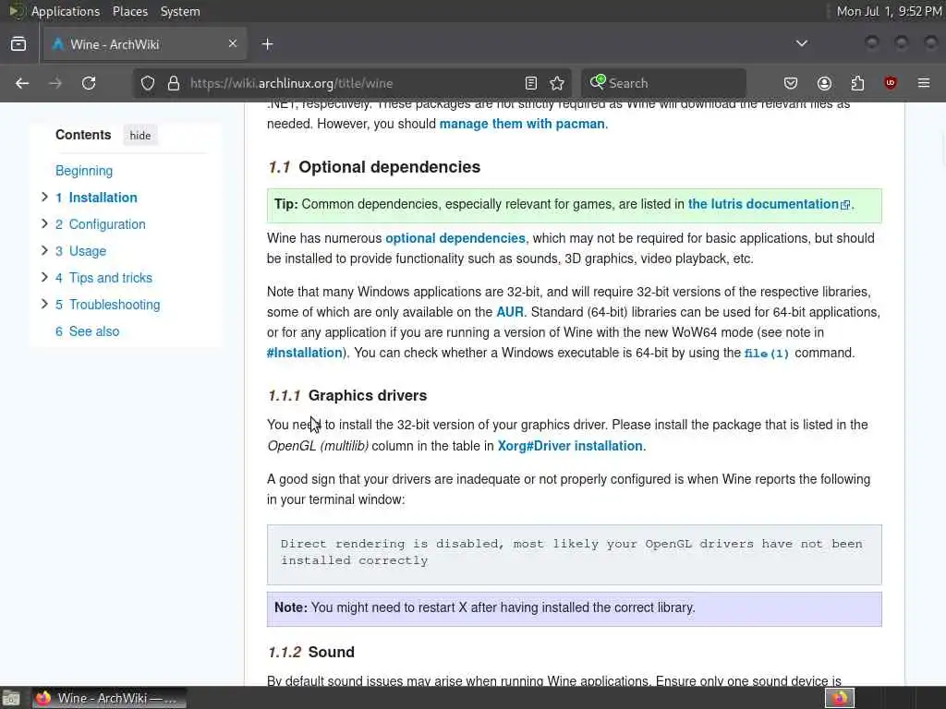Open the Firefox View icon

click(x=18, y=44)
